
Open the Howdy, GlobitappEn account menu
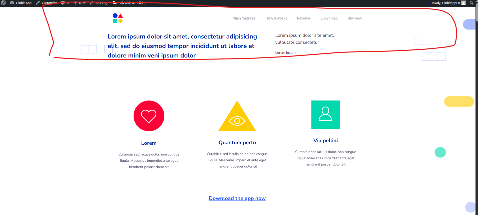[x=445, y=3]
